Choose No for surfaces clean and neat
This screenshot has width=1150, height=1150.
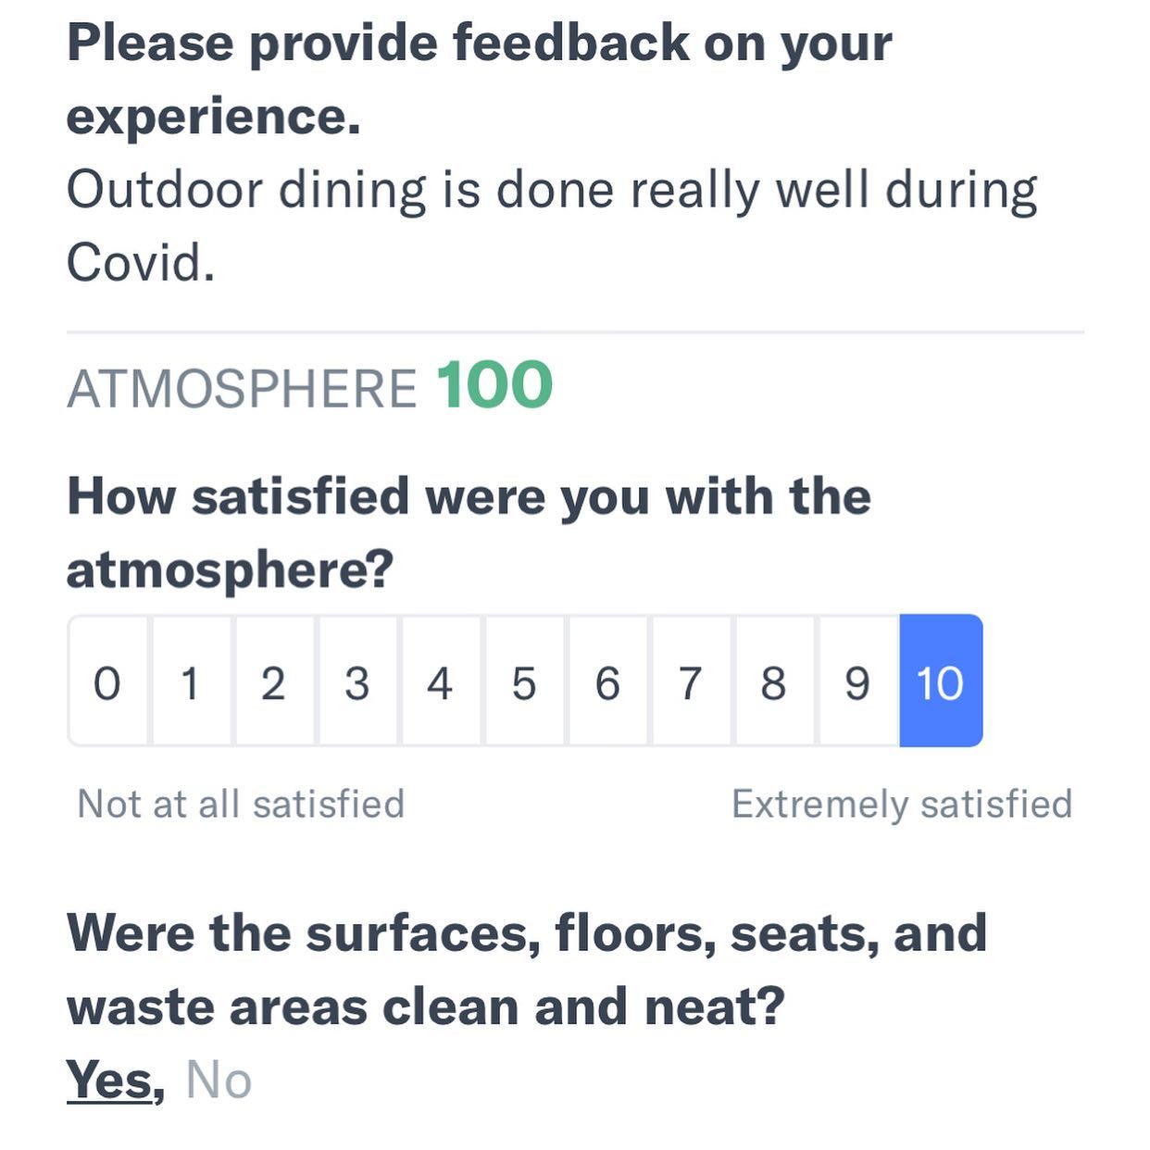point(219,1080)
